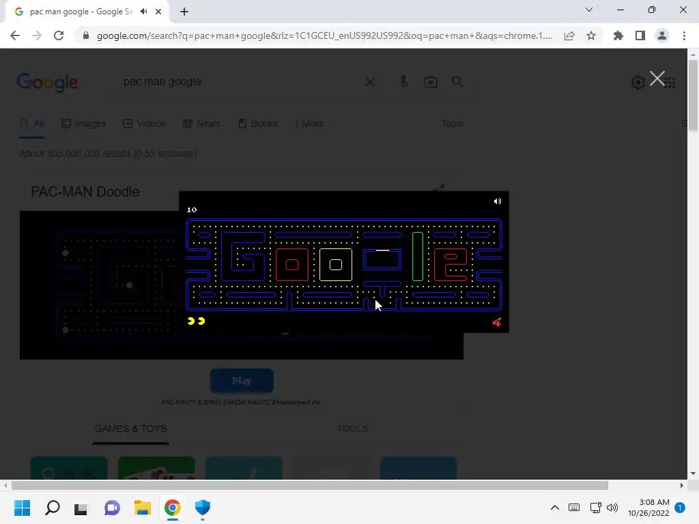The width and height of the screenshot is (699, 524).
Task: Reload the page
Action: click(59, 35)
